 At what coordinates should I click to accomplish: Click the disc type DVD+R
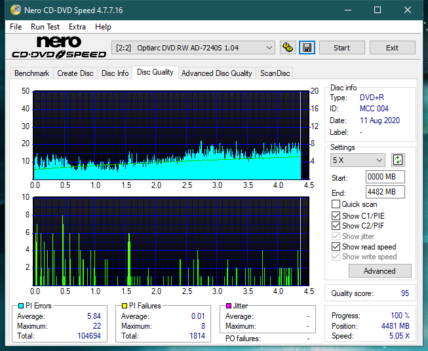tap(372, 98)
